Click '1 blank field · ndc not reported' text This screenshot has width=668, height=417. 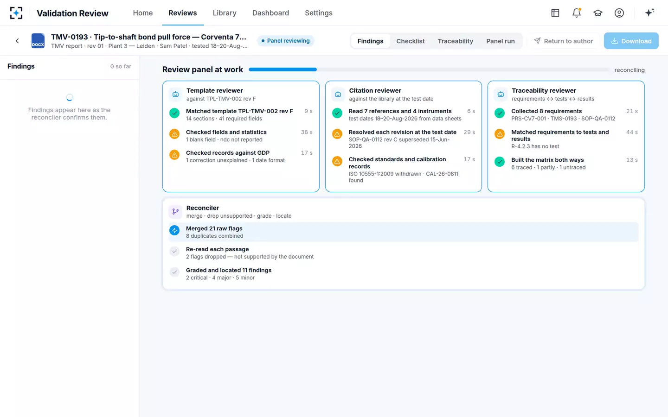click(224, 139)
